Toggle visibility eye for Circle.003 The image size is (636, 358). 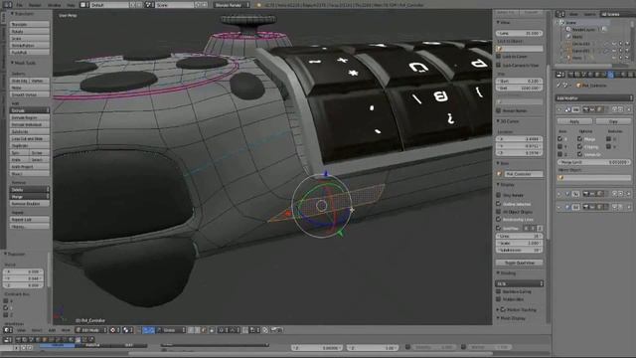point(614,44)
